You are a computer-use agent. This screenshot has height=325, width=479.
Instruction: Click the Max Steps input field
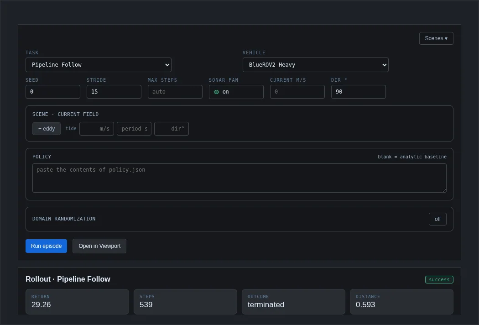[x=175, y=92]
